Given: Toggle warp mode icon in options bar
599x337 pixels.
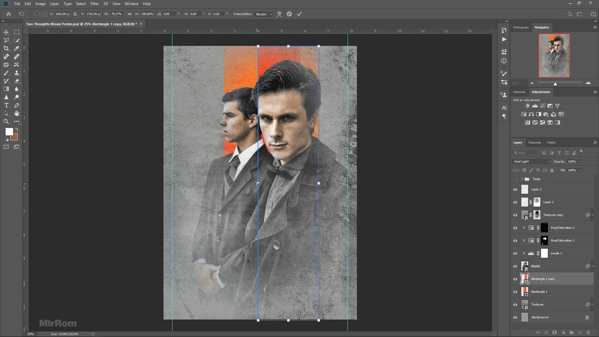Looking at the screenshot, I should pyautogui.click(x=279, y=14).
